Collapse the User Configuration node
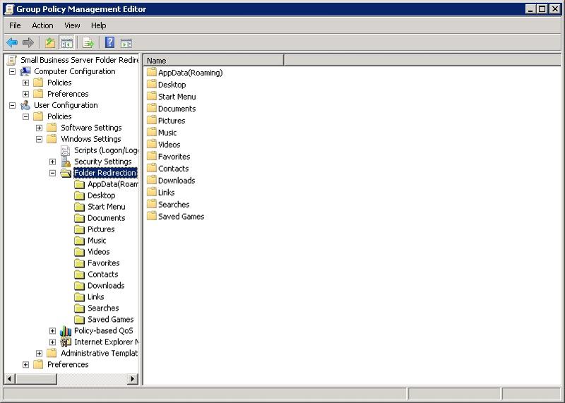Screen dimensions: 565x403 (x=12, y=105)
